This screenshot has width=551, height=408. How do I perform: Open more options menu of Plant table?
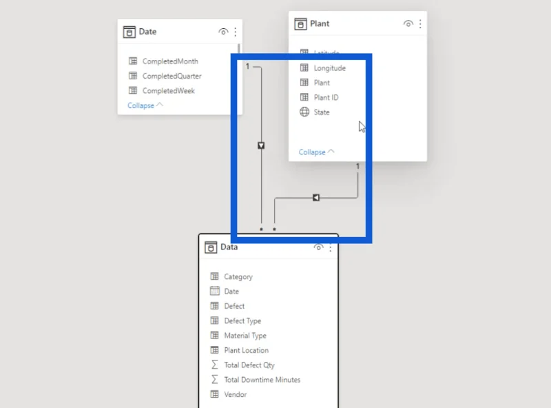pyautogui.click(x=420, y=24)
